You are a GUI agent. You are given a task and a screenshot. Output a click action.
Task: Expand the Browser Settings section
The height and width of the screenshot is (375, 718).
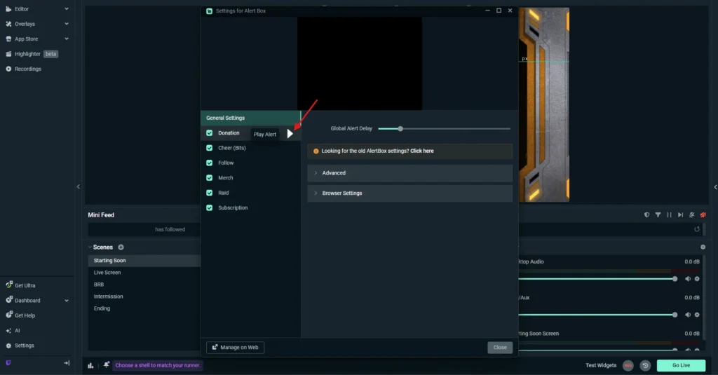[409, 193]
